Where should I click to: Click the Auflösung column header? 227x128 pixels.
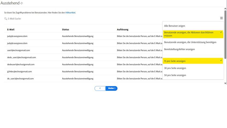(x=123, y=30)
